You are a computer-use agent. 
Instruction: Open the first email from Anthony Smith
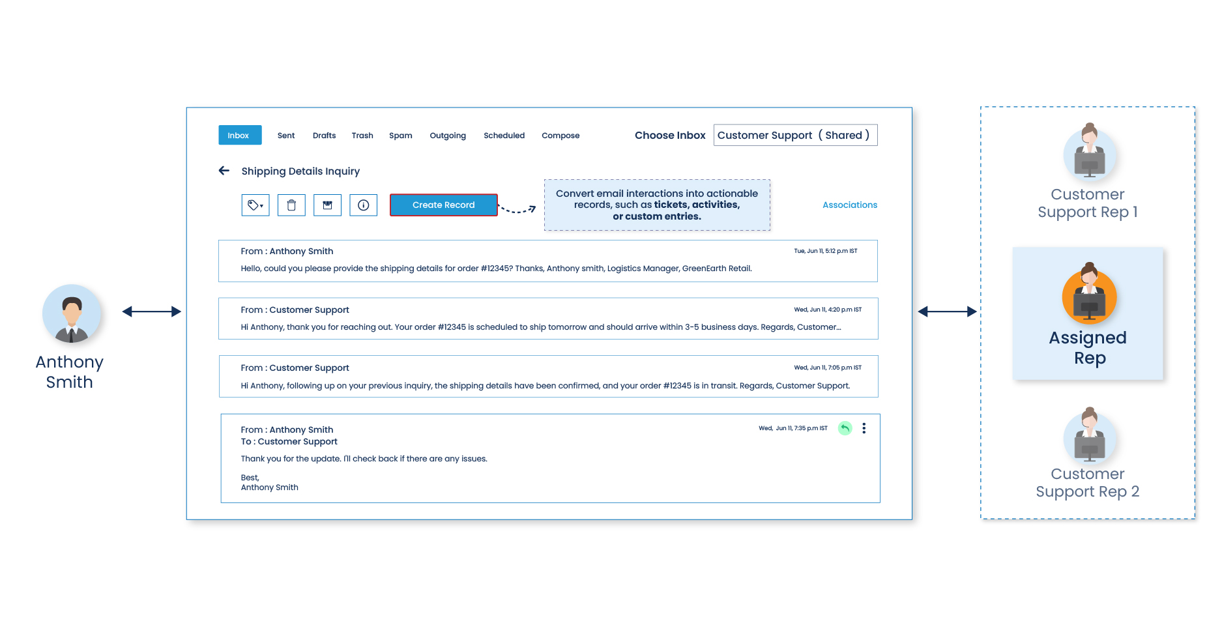(549, 261)
